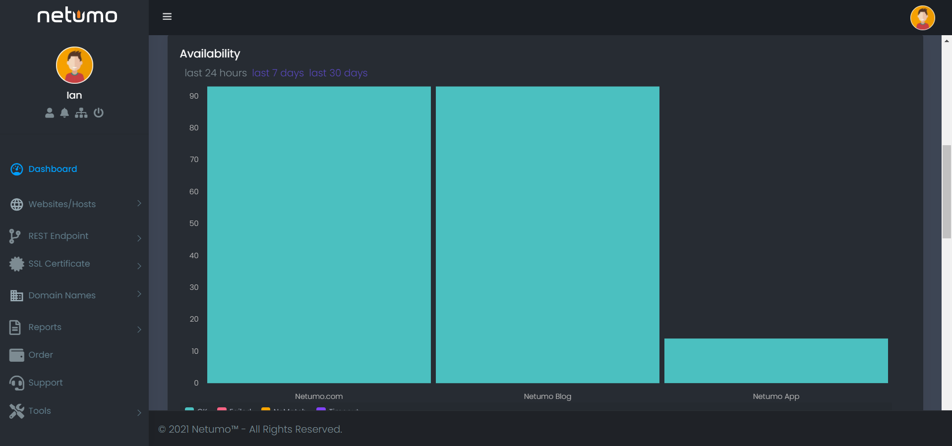This screenshot has width=952, height=446.
Task: Click the Netumo App axis label
Action: (x=776, y=396)
